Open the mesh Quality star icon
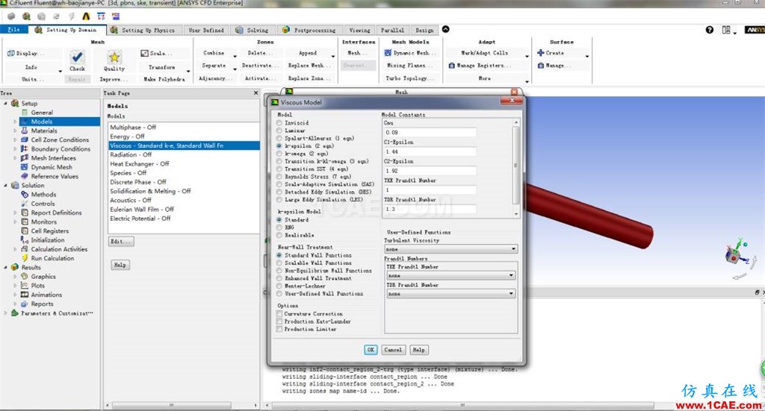This screenshot has width=765, height=411. pyautogui.click(x=114, y=57)
